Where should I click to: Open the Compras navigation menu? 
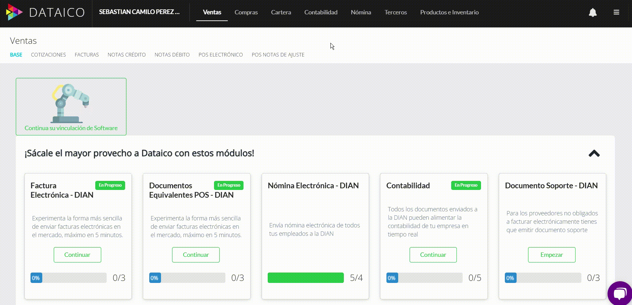click(246, 12)
